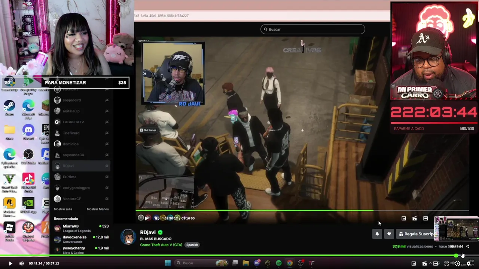The height and width of the screenshot is (269, 479).
Task: Open Spotify from the taskbar
Action: pyautogui.click(x=278, y=263)
